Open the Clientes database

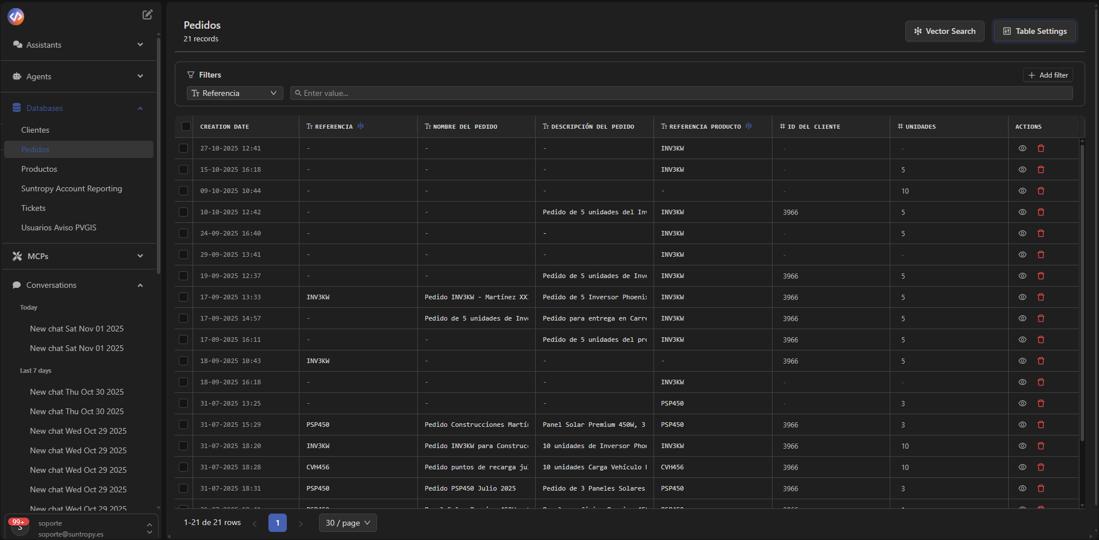[x=79, y=130]
